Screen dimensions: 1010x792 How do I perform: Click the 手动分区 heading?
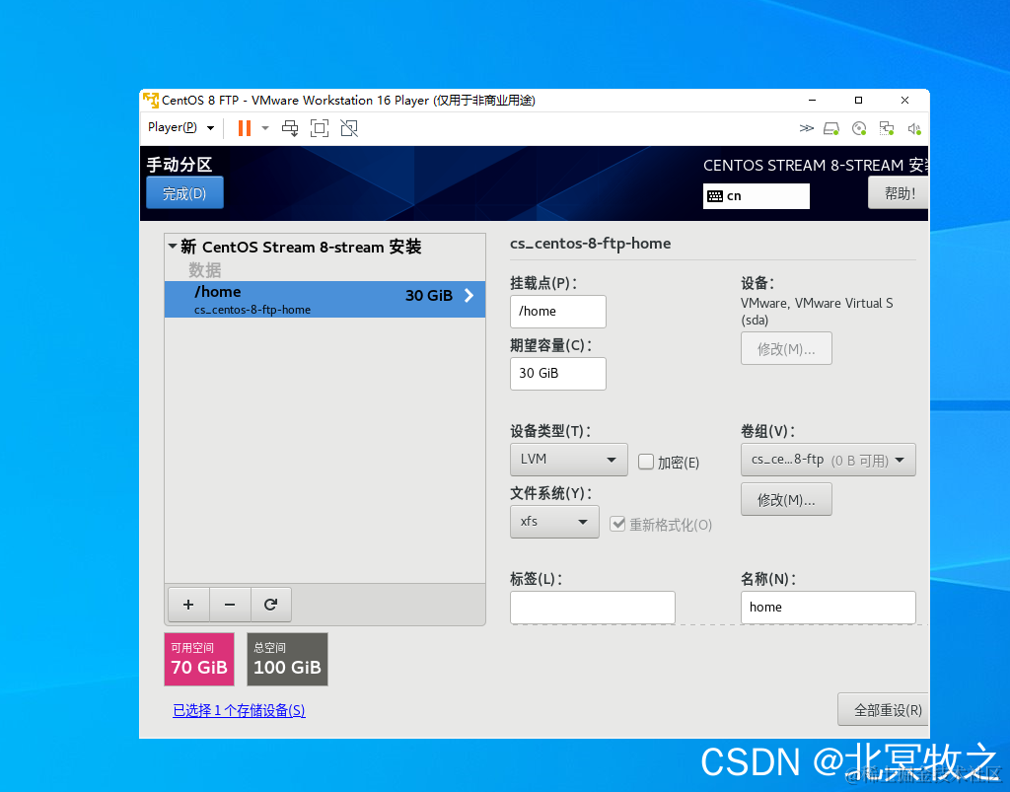coord(180,164)
